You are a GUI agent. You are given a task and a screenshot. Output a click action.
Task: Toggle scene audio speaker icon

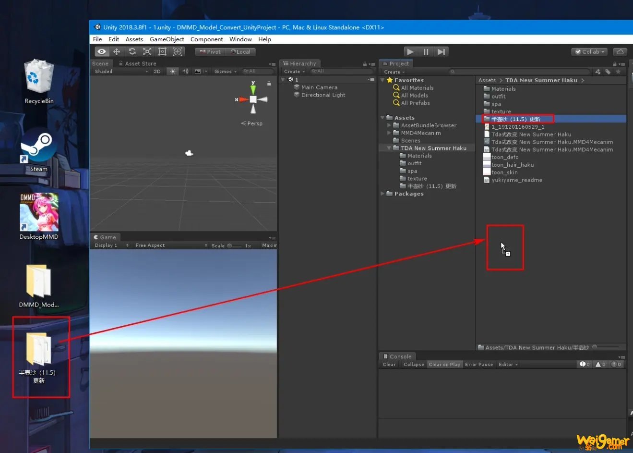click(x=185, y=71)
